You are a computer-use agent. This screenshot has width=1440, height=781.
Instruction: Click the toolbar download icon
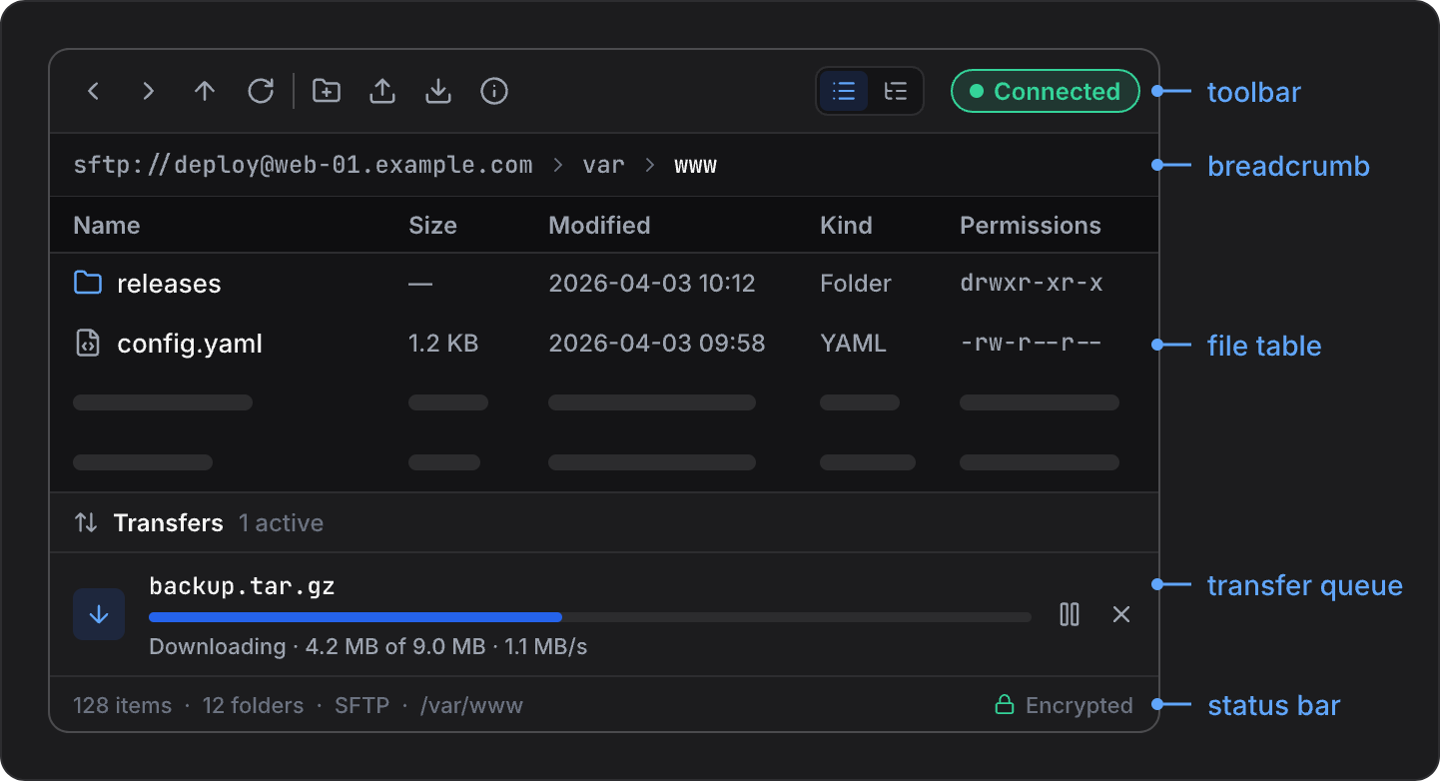point(438,92)
